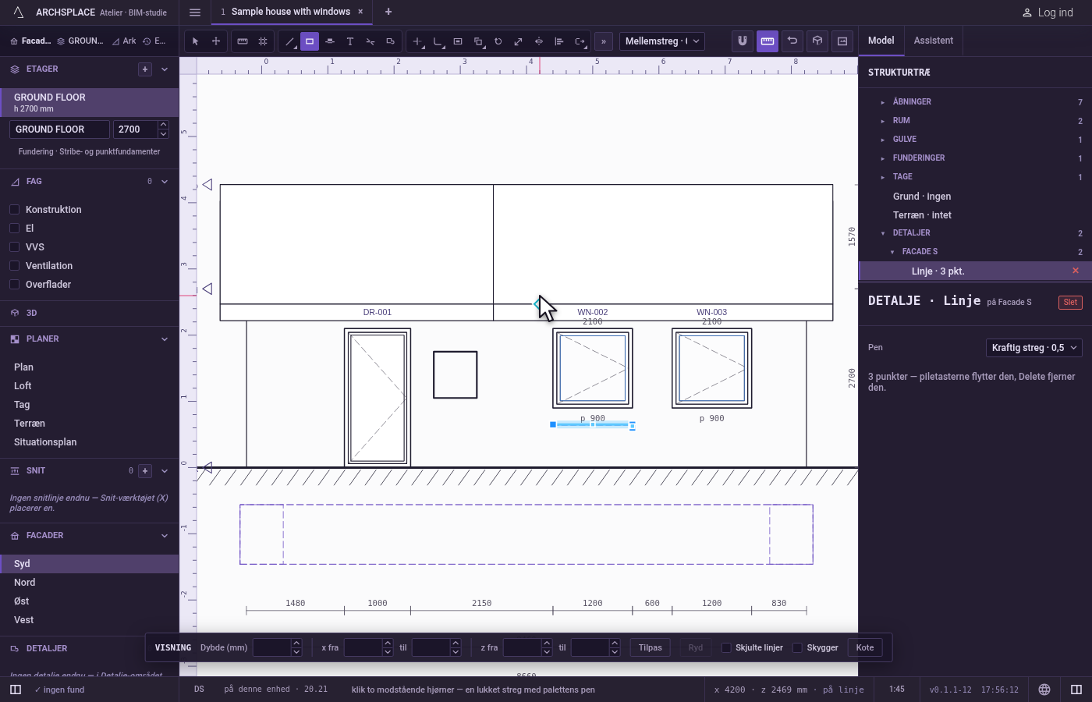Click the undo arrow button

tap(792, 41)
